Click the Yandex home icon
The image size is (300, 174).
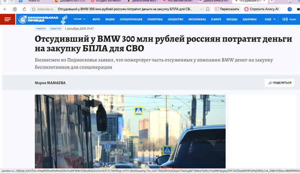point(14,9)
